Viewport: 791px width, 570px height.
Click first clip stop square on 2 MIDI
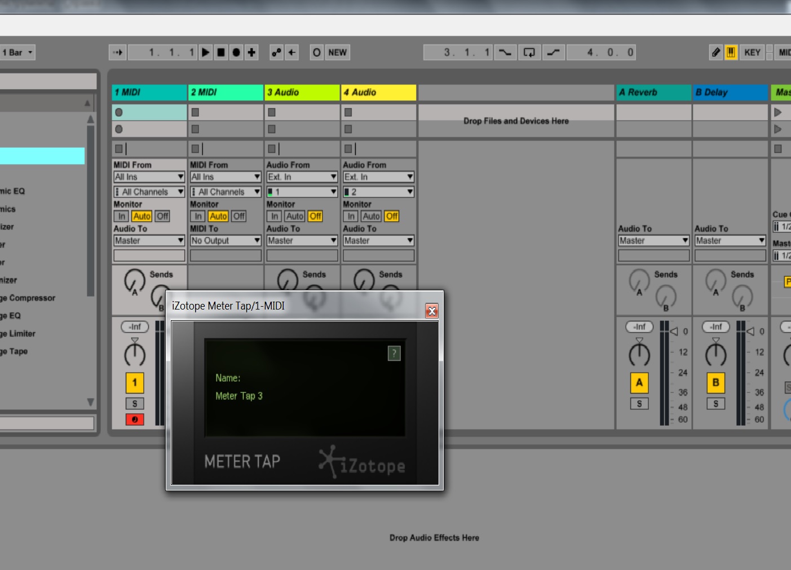[195, 112]
